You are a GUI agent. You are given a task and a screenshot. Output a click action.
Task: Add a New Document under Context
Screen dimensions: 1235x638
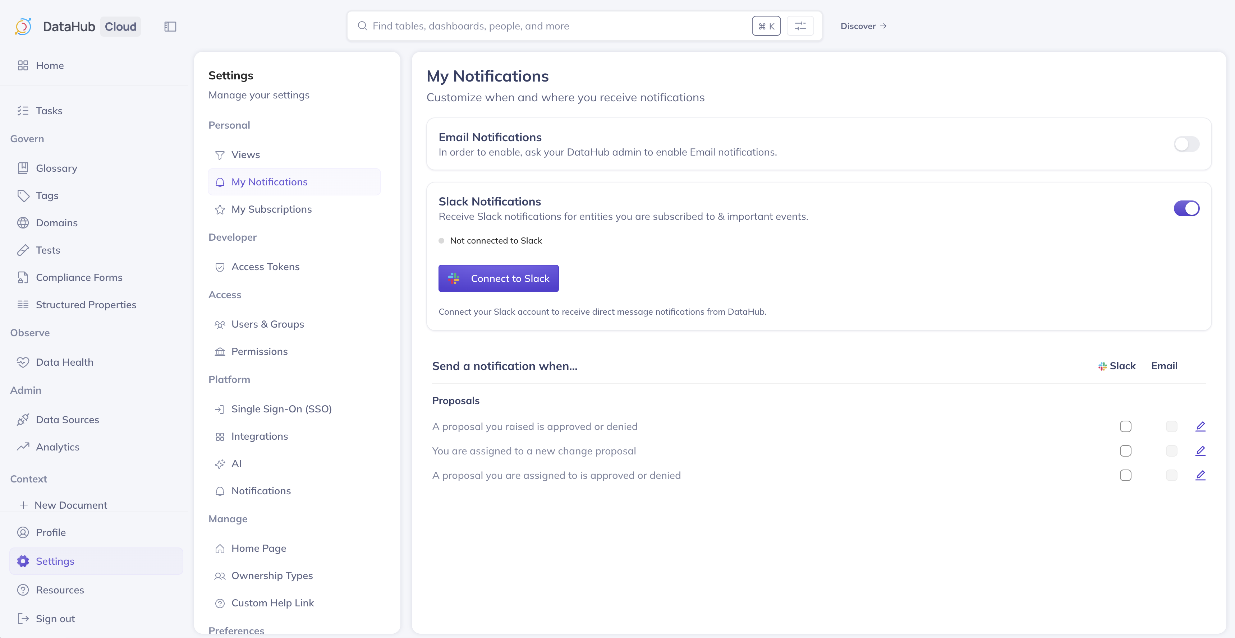coord(70,505)
